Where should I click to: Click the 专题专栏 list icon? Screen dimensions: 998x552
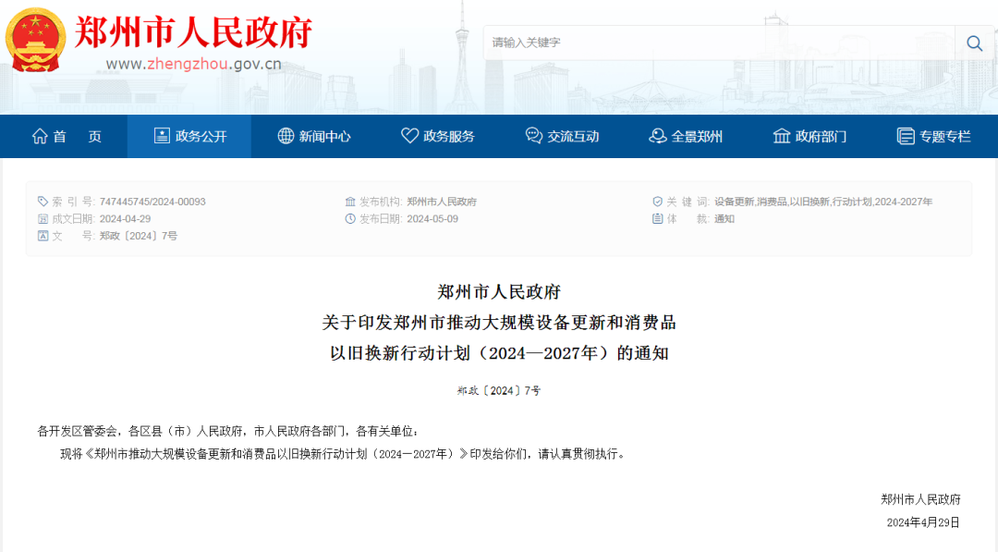[905, 136]
